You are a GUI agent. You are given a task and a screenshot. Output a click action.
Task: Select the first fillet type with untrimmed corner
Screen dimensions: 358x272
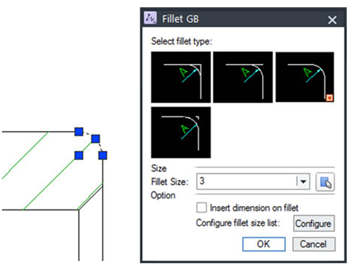coord(181,77)
